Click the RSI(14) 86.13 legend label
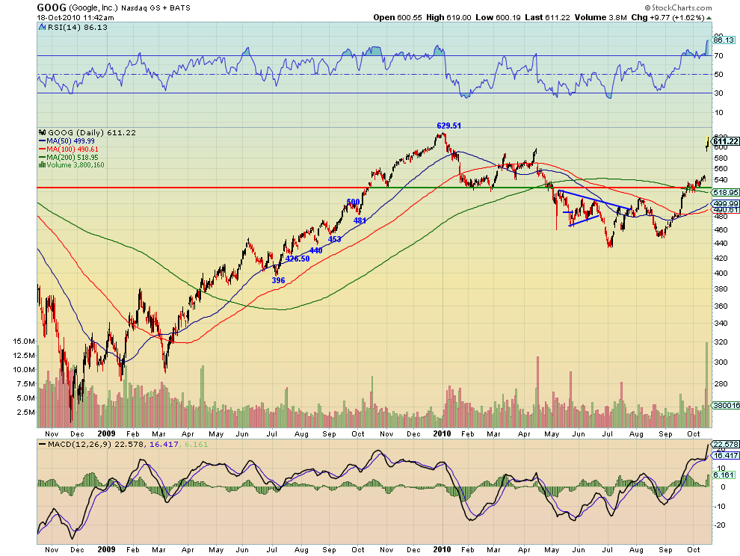Image resolution: width=740 pixels, height=556 pixels. point(78,28)
